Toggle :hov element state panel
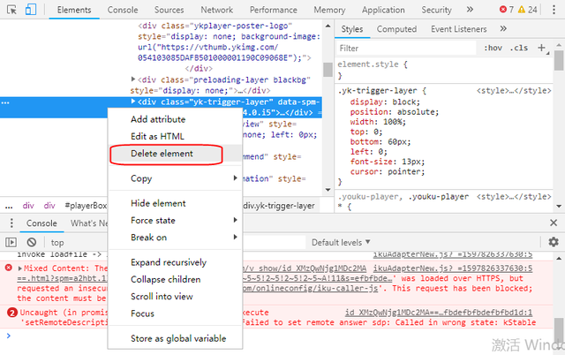Viewport: 565px width, 355px height. [493, 48]
